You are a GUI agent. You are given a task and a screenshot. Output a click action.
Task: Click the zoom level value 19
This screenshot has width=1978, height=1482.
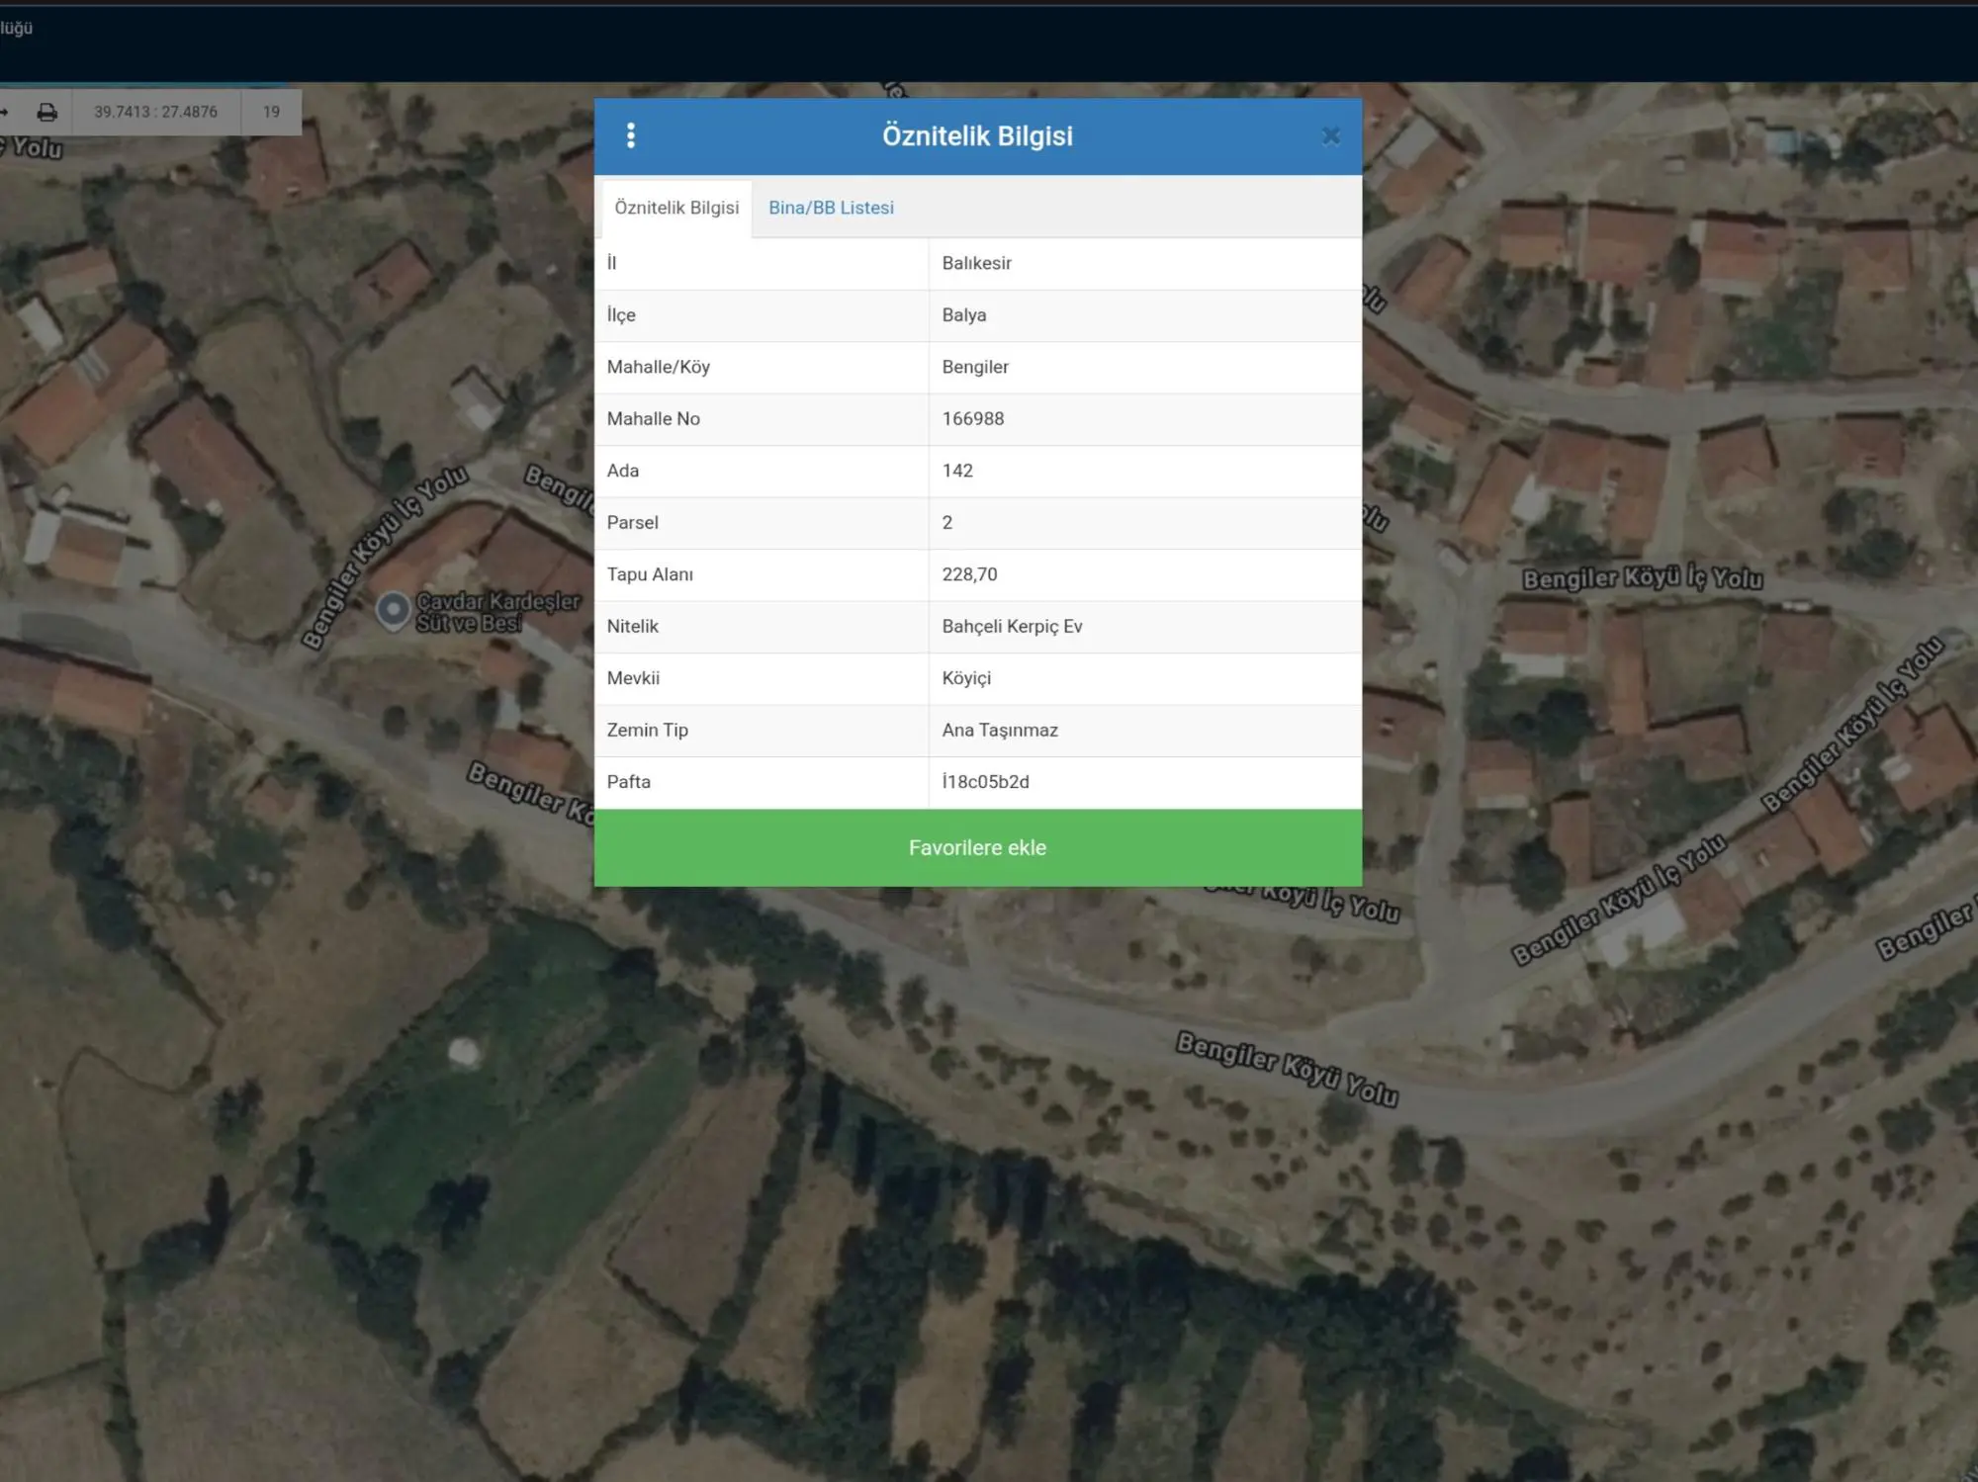271,112
